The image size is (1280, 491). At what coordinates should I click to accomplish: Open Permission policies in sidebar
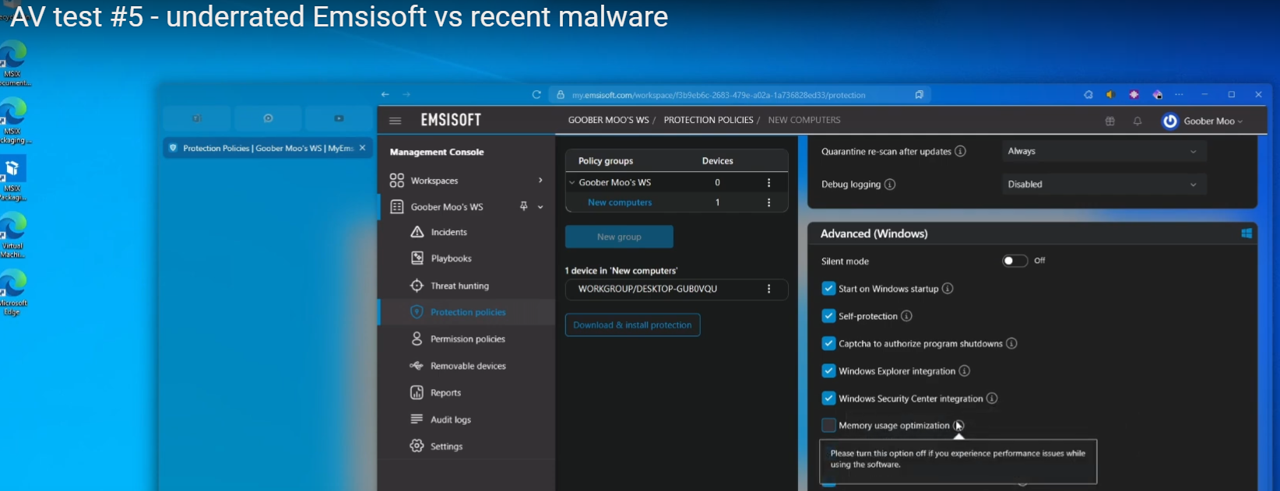(466, 338)
